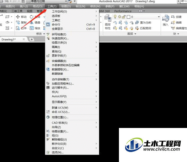The image size is (187, 162).
Task: Open Layer Properties (图层特性) manager
Action: pos(108,22)
